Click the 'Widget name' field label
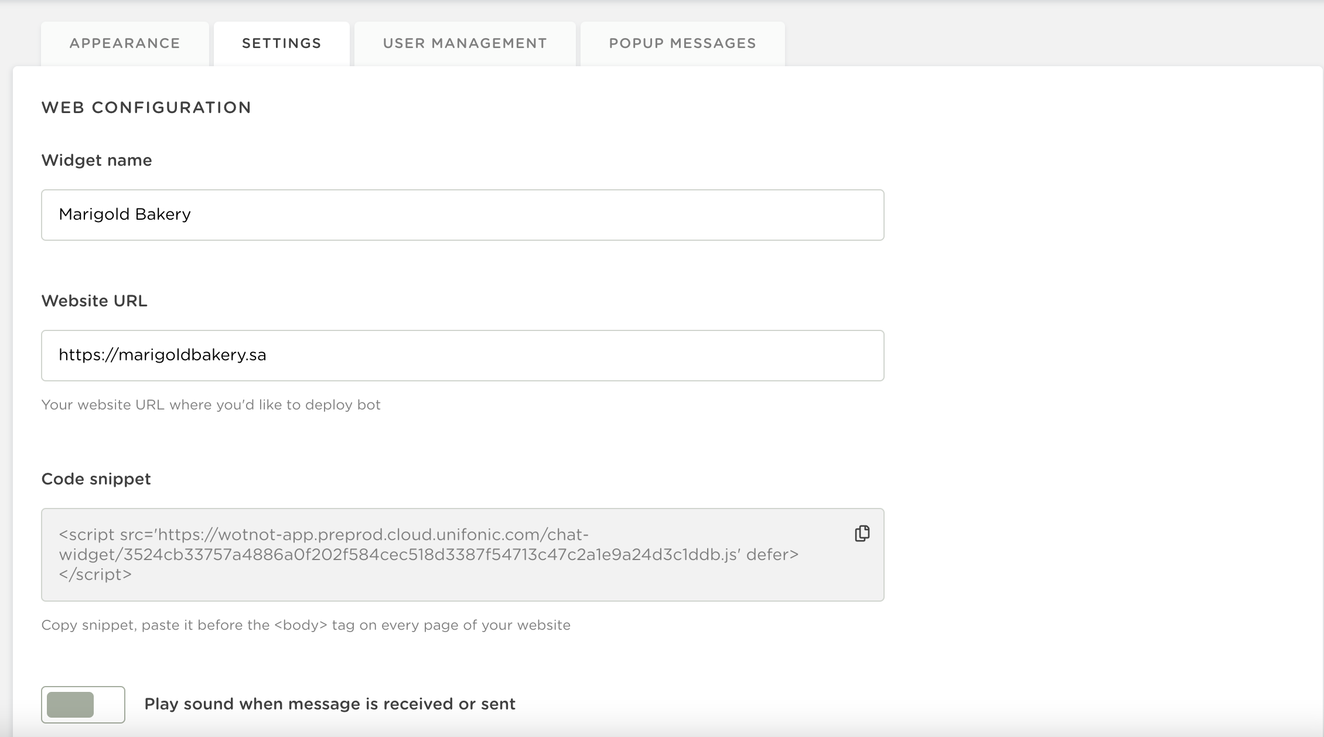 click(x=97, y=161)
